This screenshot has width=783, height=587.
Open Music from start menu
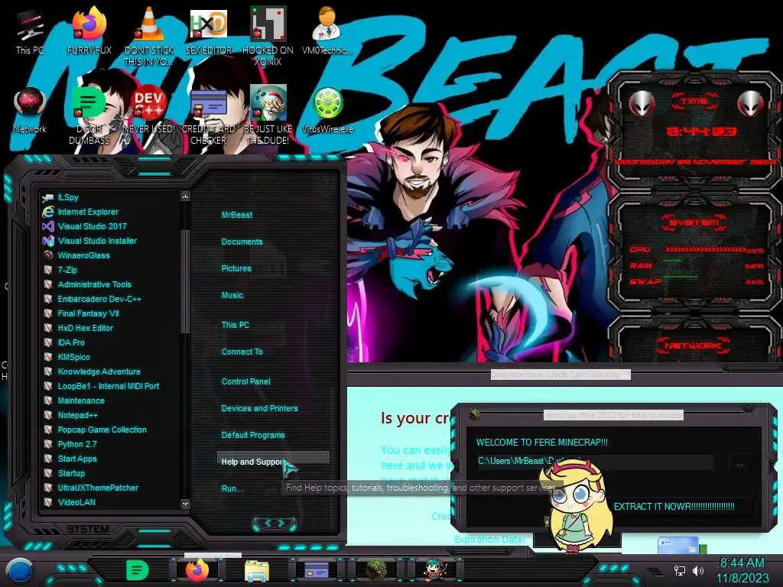pyautogui.click(x=232, y=295)
